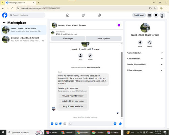
Task: Open the Friends icon in top navigation
Action: tap(83, 15)
